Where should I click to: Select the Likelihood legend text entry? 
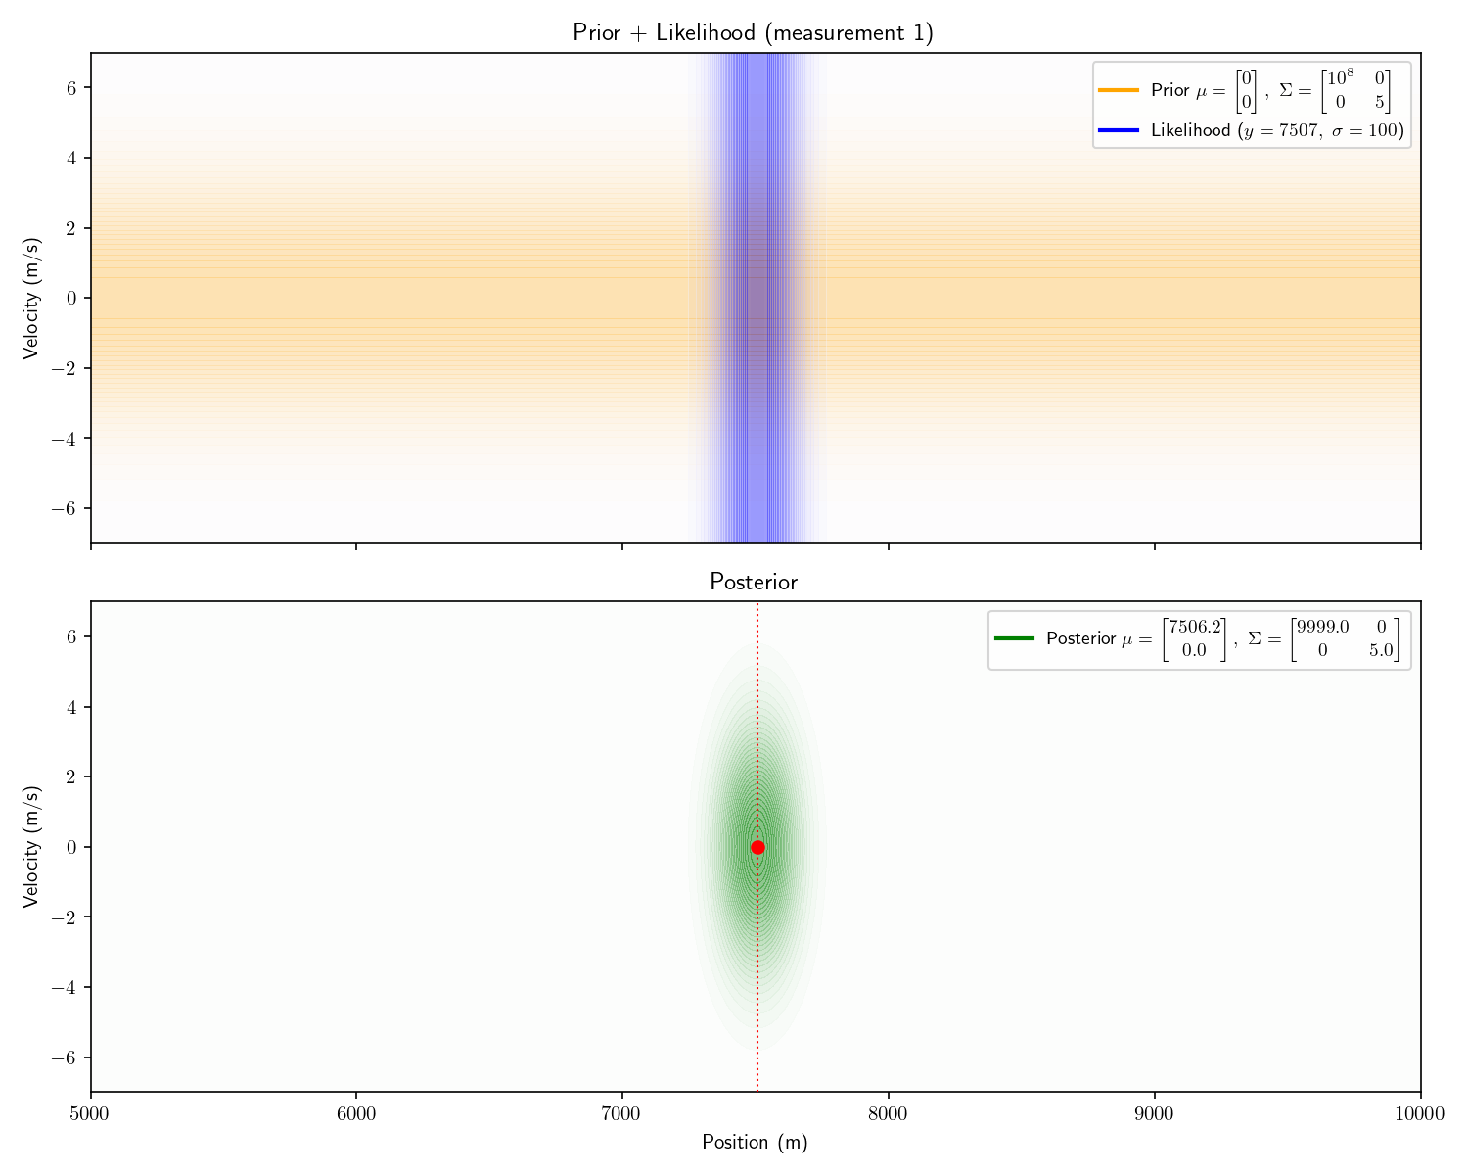point(1277,130)
